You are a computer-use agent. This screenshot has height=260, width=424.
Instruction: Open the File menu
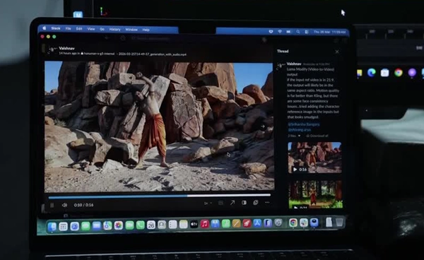(68, 28)
